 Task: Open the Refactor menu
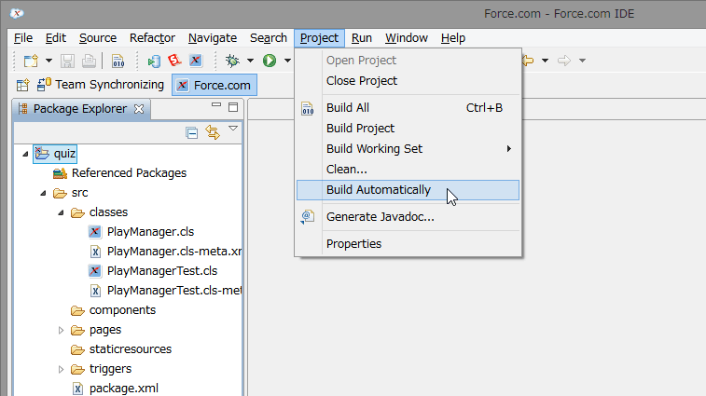click(x=152, y=38)
